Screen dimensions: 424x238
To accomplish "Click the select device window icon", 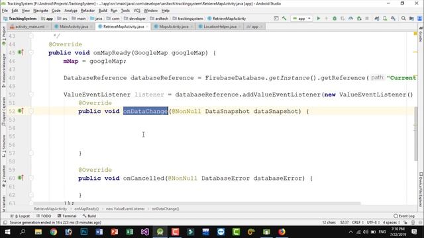I will pyautogui.click(x=276, y=19).
